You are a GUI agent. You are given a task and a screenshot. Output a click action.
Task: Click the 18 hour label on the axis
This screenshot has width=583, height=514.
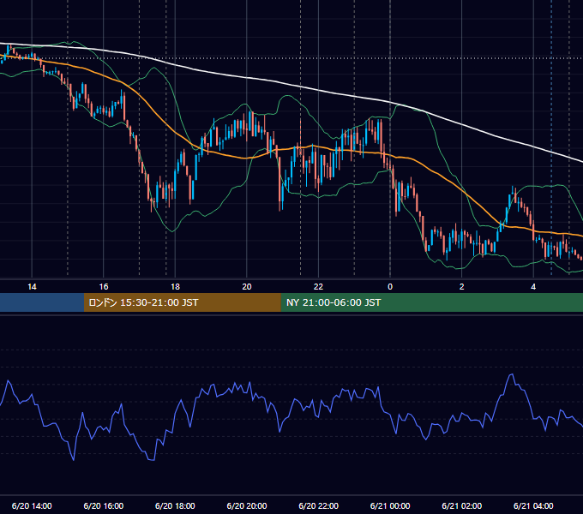point(175,287)
